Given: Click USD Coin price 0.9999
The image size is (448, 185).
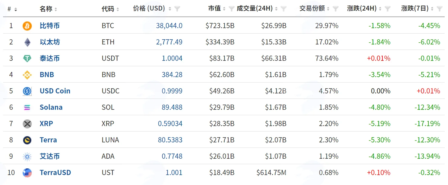Looking at the screenshot, I should [172, 91].
